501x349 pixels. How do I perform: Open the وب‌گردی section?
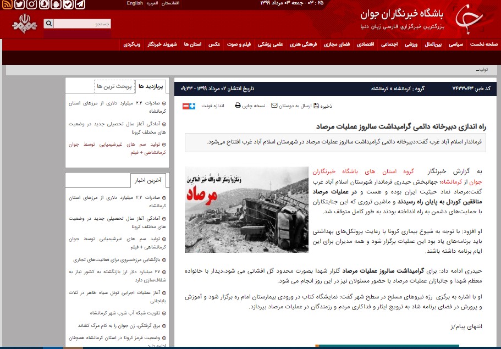click(x=132, y=45)
